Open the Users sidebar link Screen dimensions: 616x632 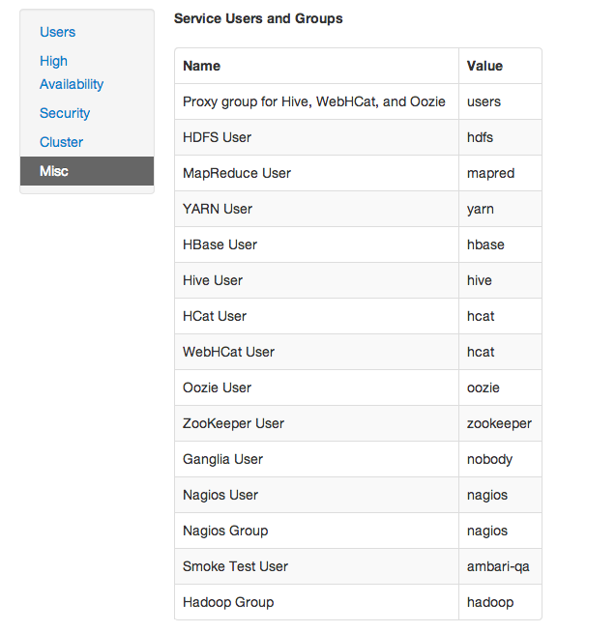pos(57,32)
